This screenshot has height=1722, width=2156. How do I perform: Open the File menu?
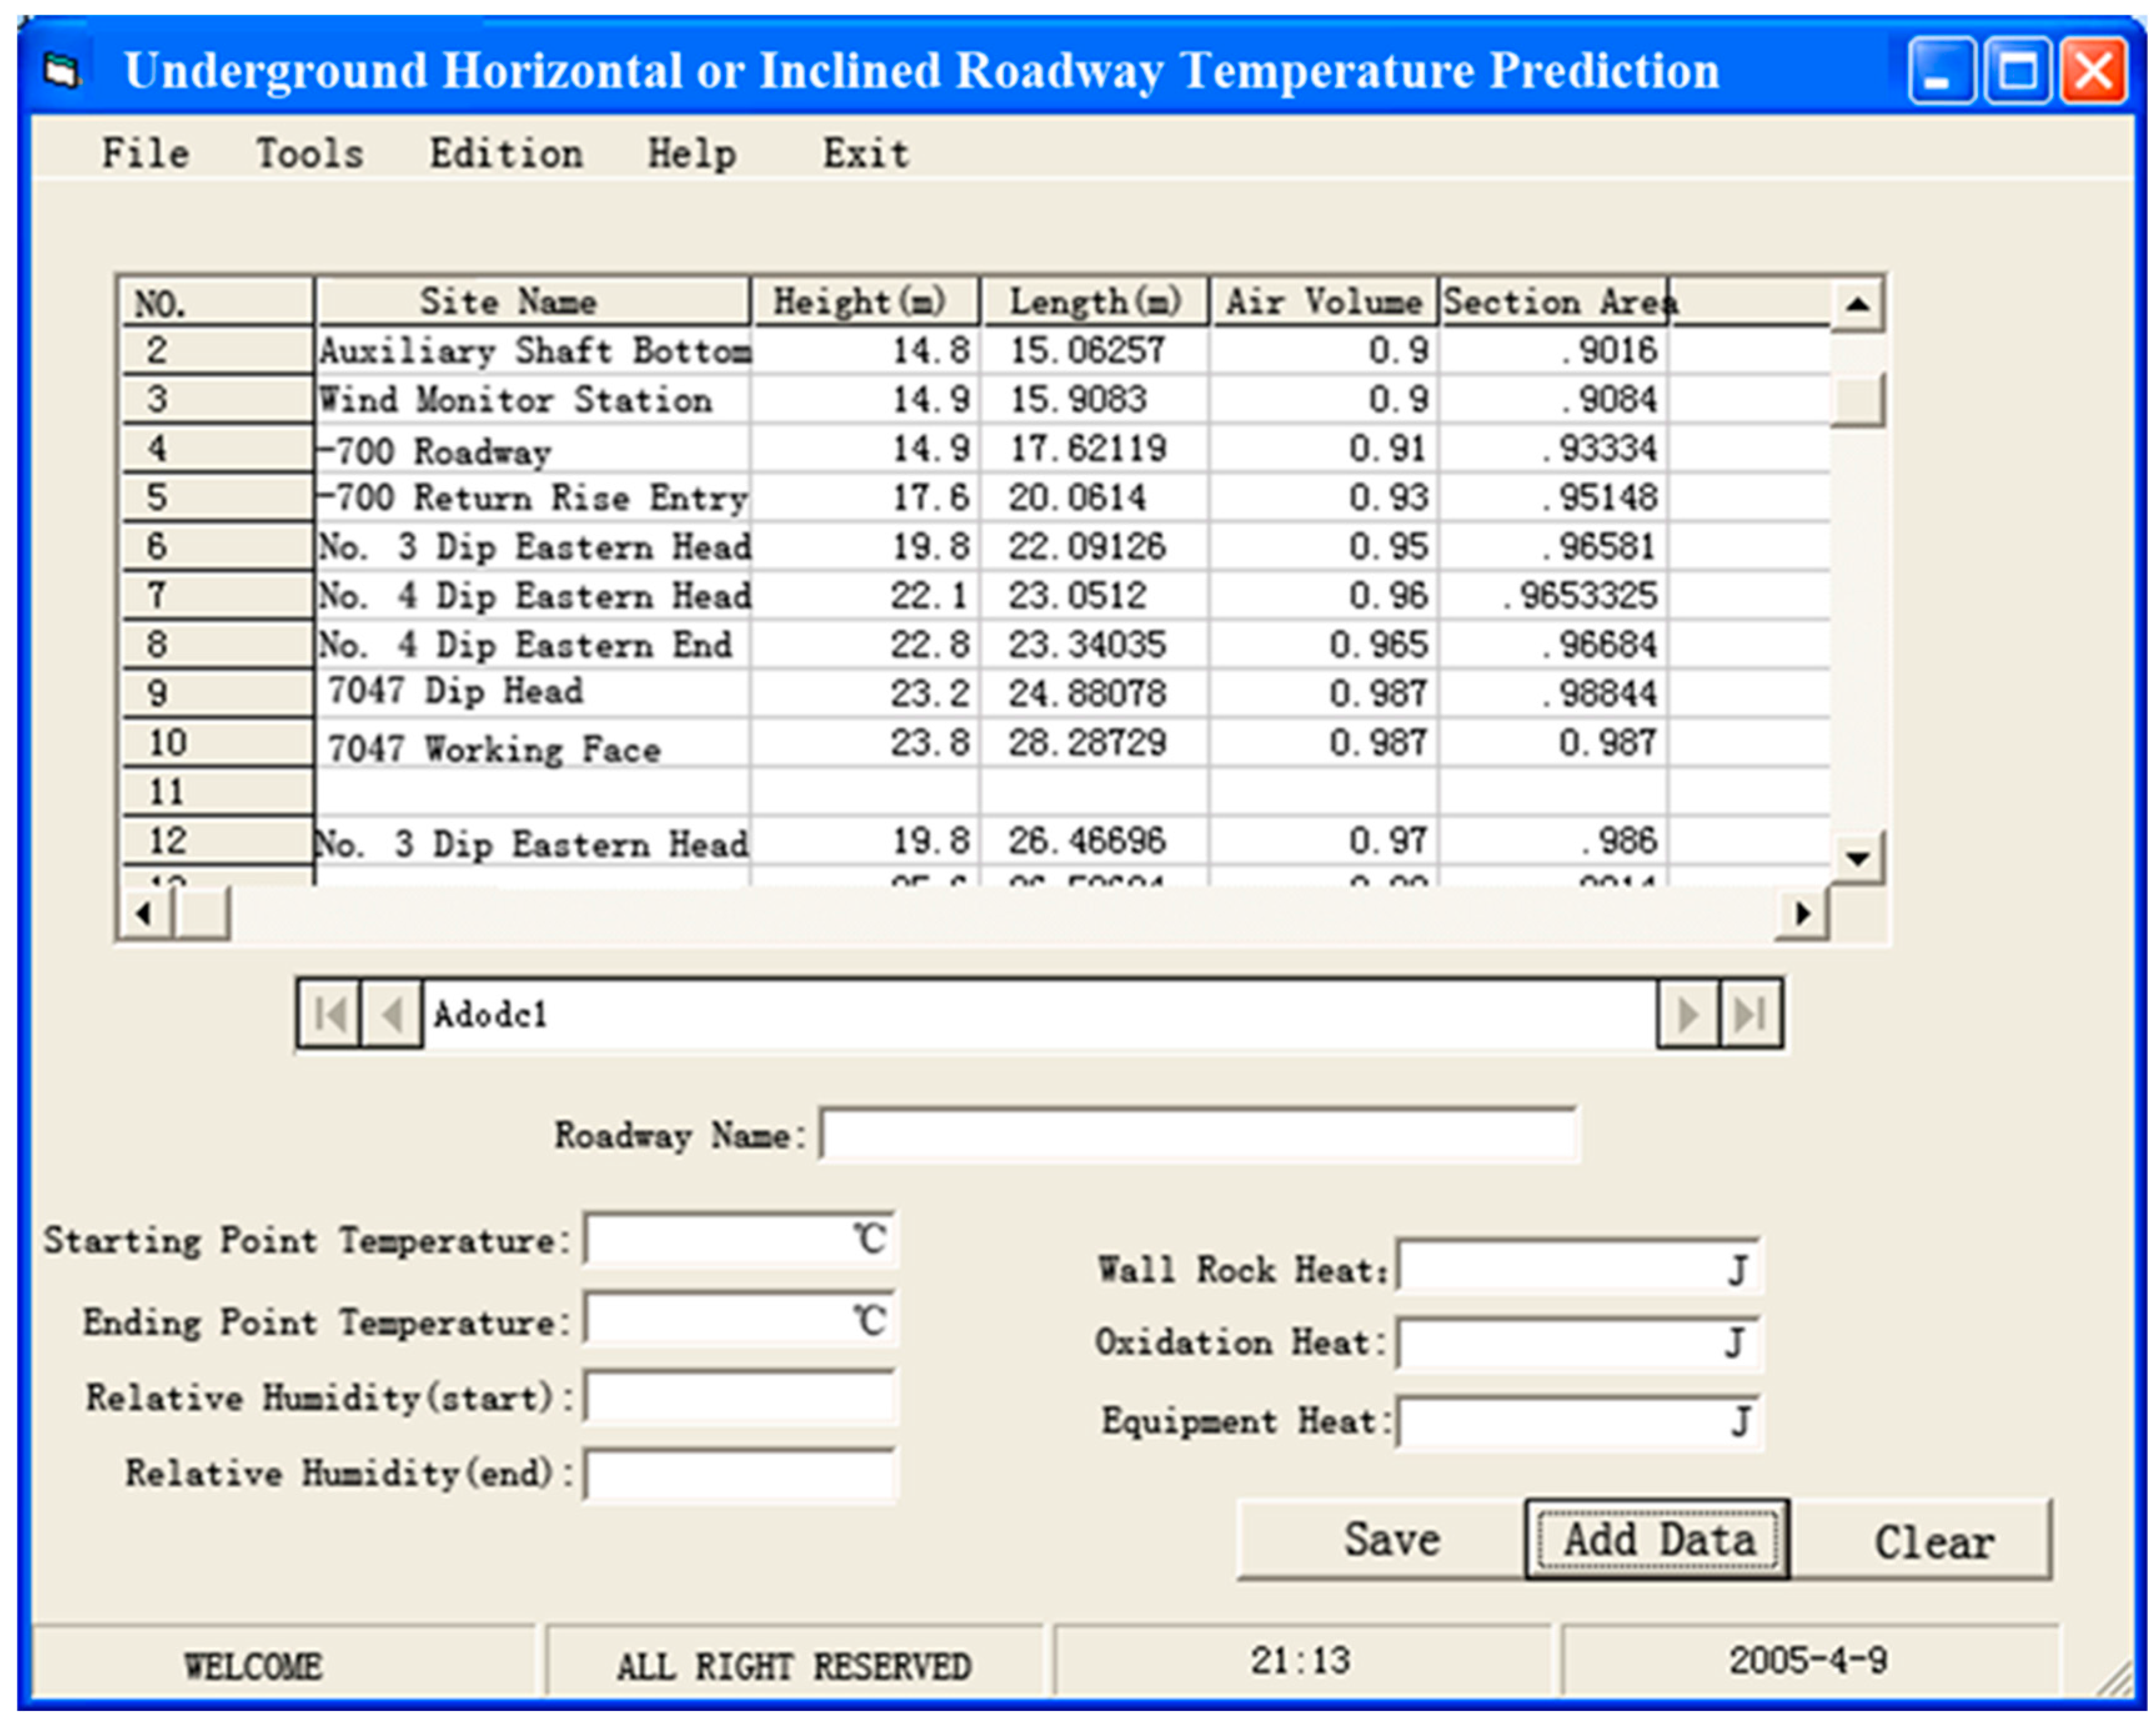point(145,154)
